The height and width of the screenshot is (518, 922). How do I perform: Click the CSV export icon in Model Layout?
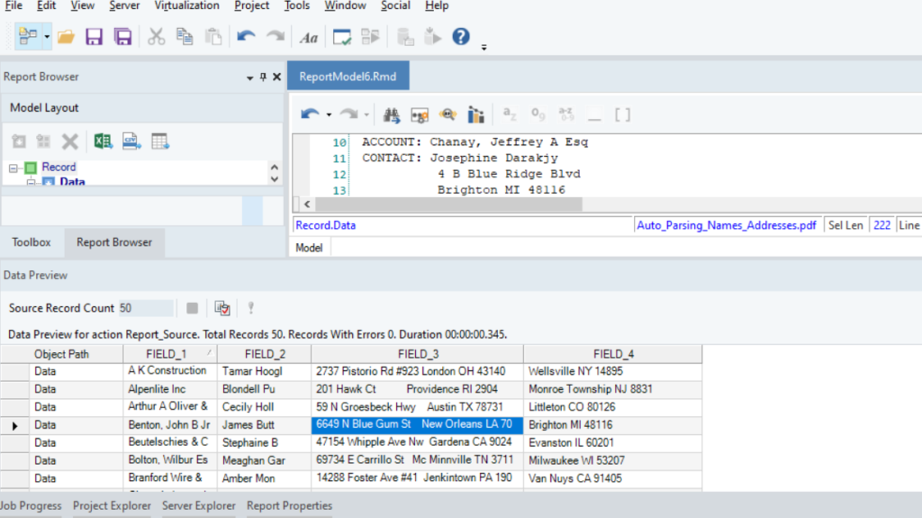[131, 141]
